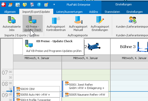Run KB Preise - Update Check
Screen dimensions: 148x101
coord(33,24)
